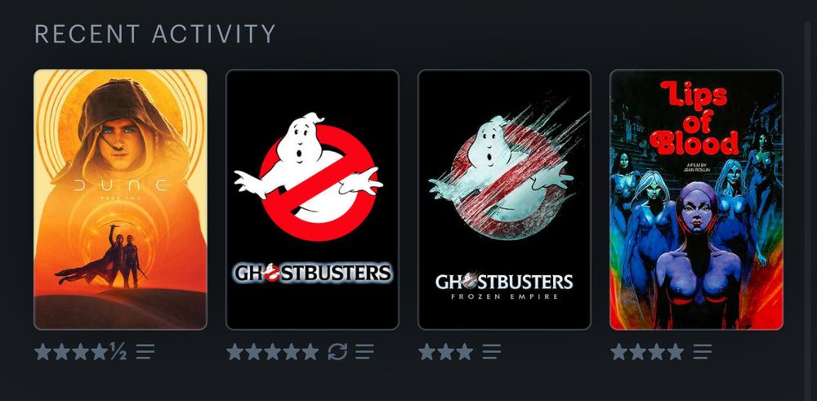Click the fifth star under original Ghostbusters
Image resolution: width=817 pixels, height=401 pixels.
click(x=310, y=352)
